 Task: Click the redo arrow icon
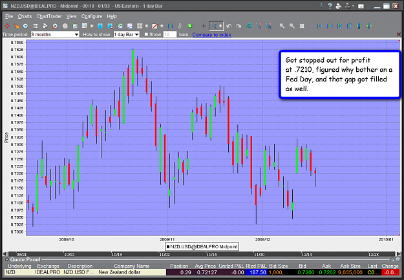pos(239,26)
